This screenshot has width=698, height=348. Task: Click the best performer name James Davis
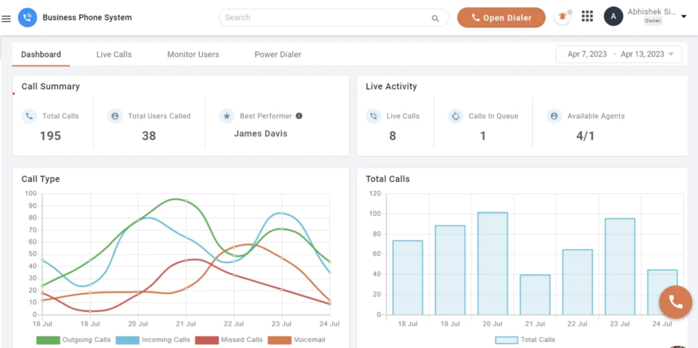[x=261, y=133]
